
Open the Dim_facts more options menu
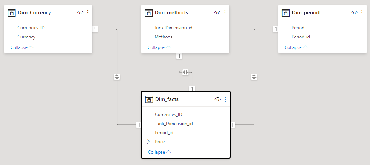pos(225,99)
